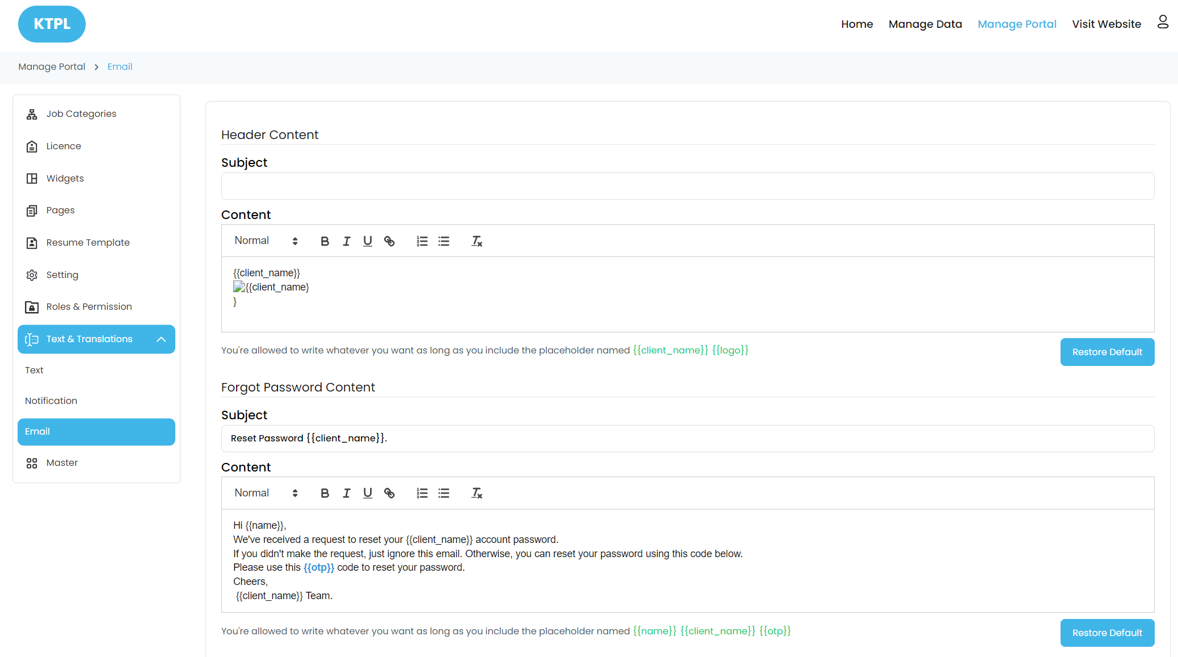Open Roles & Permission in sidebar
1178x657 pixels.
tap(89, 306)
